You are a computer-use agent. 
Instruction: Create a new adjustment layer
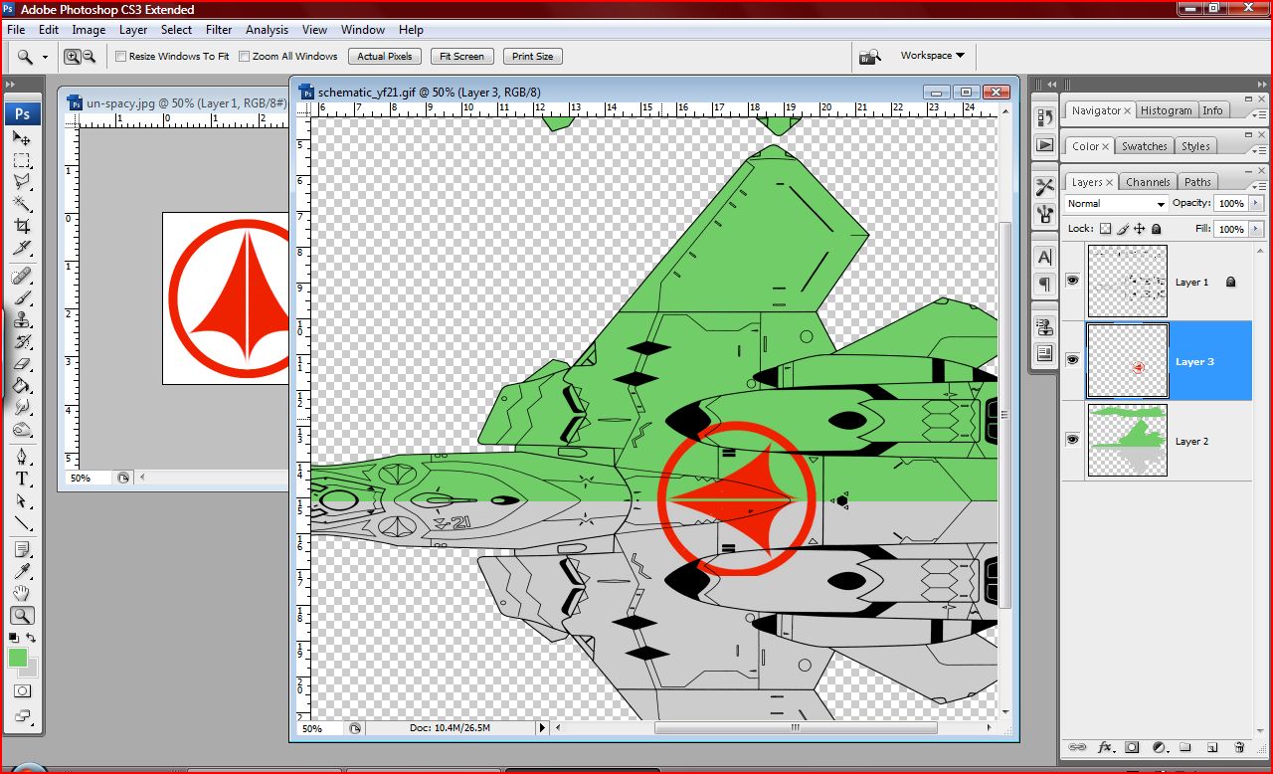[x=1159, y=747]
